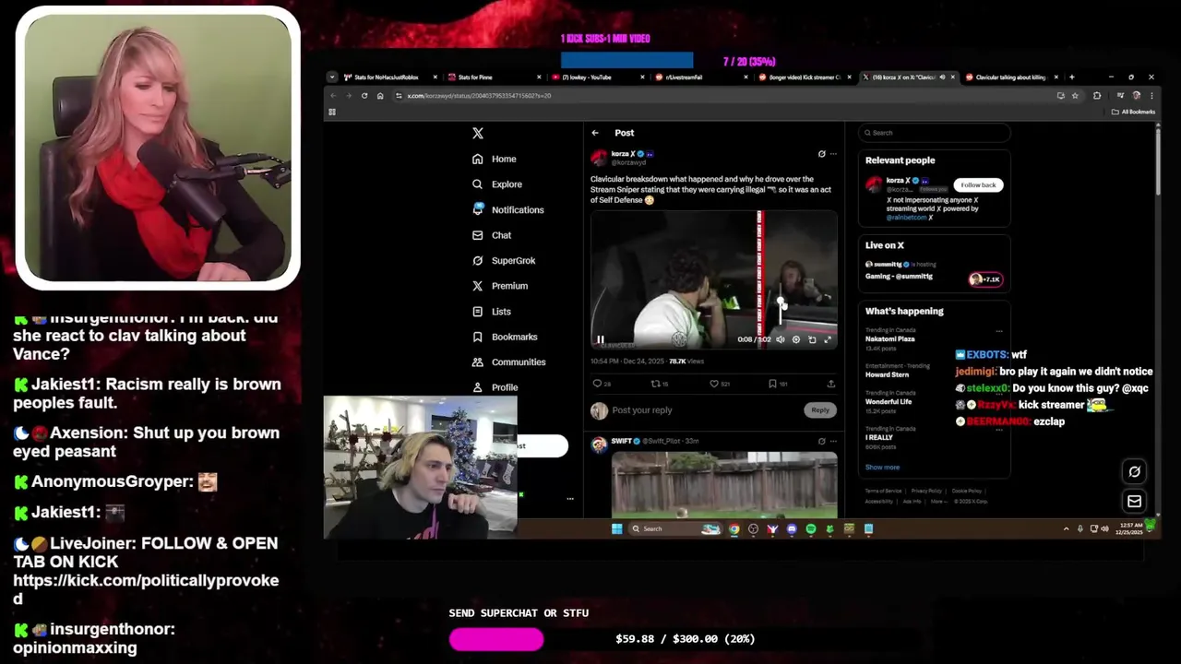The width and height of the screenshot is (1181, 664).
Task: Open Premium in the X sidebar
Action: (499, 286)
